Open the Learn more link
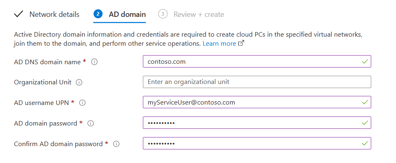 (x=219, y=44)
